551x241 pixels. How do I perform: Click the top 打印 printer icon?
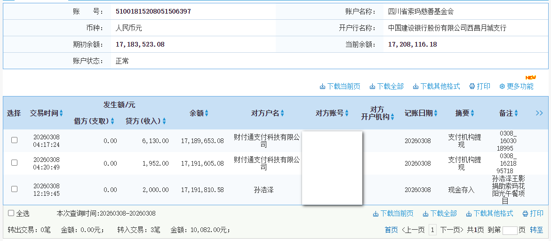(472, 87)
